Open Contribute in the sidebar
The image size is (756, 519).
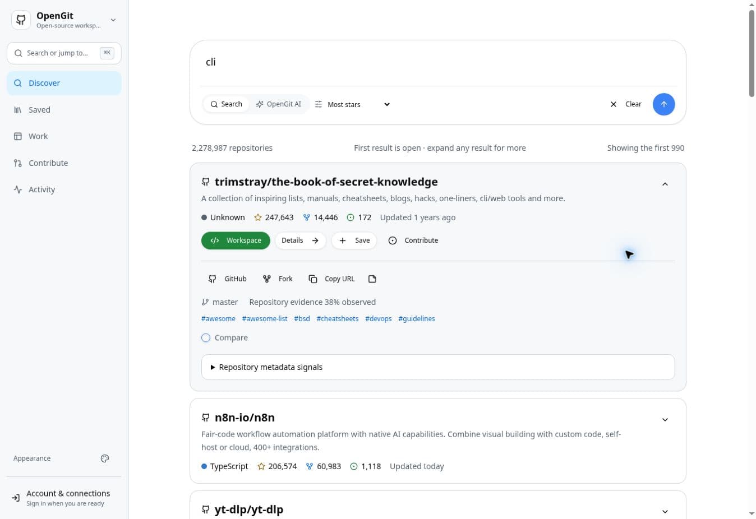pyautogui.click(x=64, y=163)
